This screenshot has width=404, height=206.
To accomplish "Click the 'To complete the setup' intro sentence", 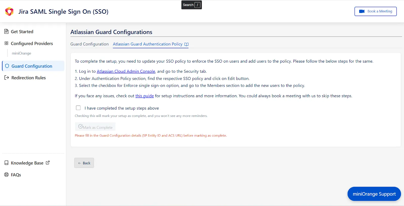I will tap(224, 61).
